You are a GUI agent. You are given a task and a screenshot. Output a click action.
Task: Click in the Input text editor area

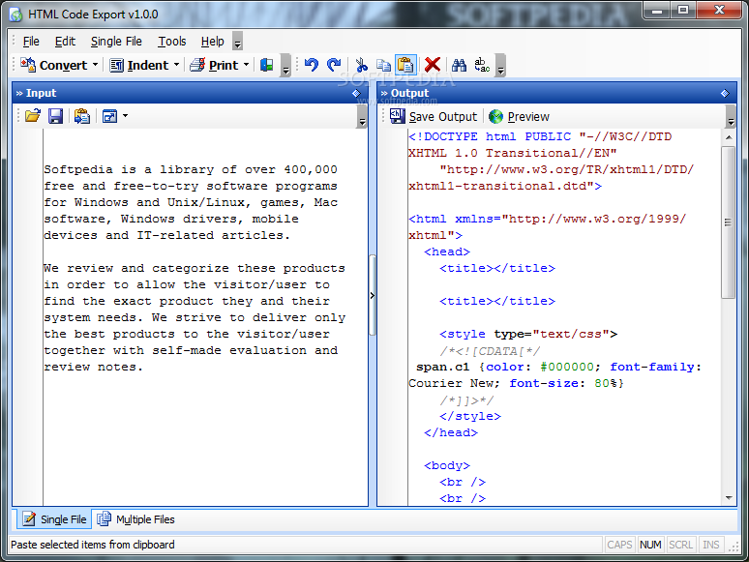205,317
